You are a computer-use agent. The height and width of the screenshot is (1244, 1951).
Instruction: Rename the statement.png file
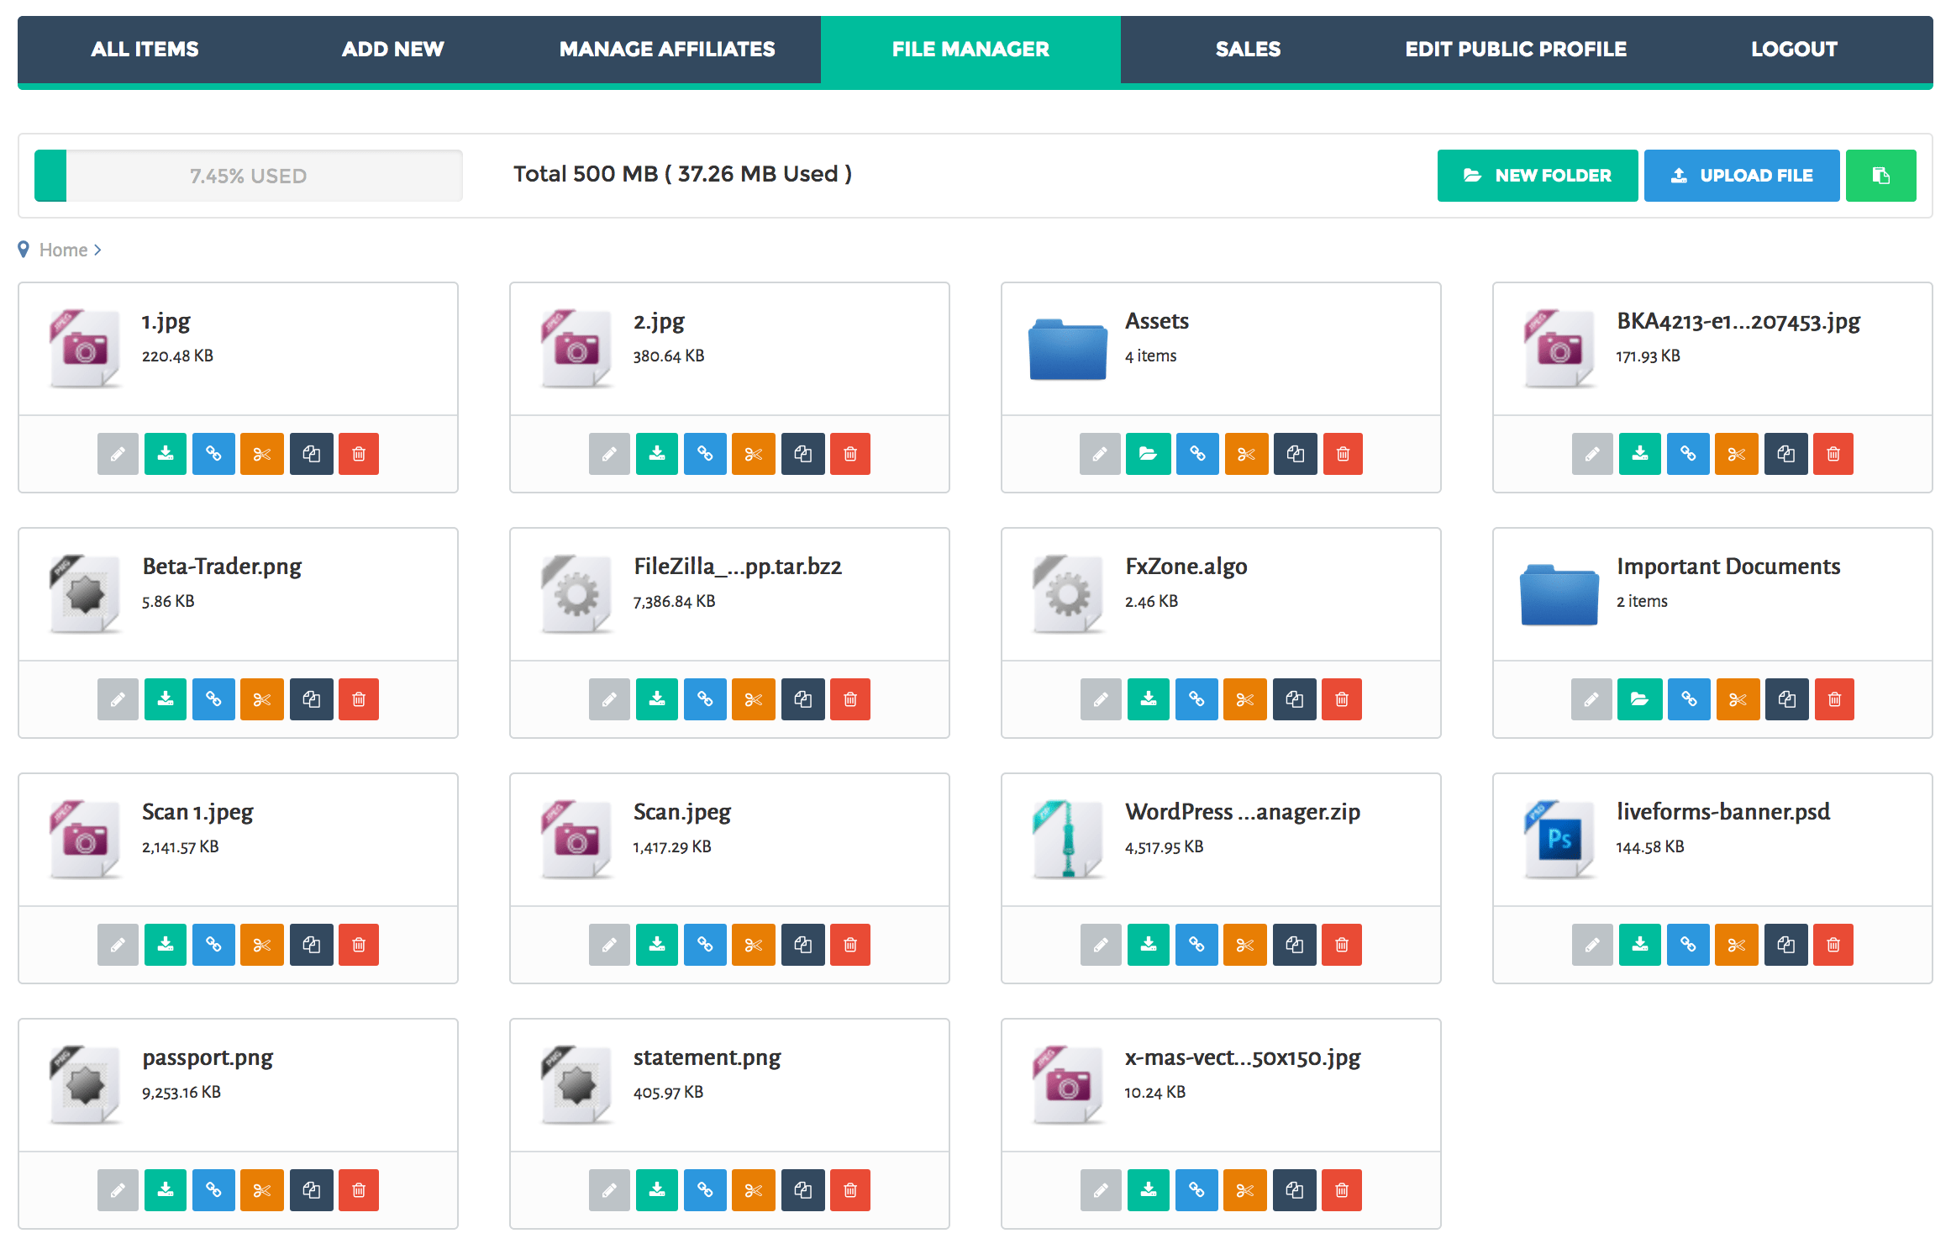tap(609, 1189)
